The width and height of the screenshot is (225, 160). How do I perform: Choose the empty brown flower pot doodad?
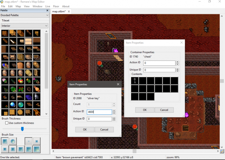28,89
